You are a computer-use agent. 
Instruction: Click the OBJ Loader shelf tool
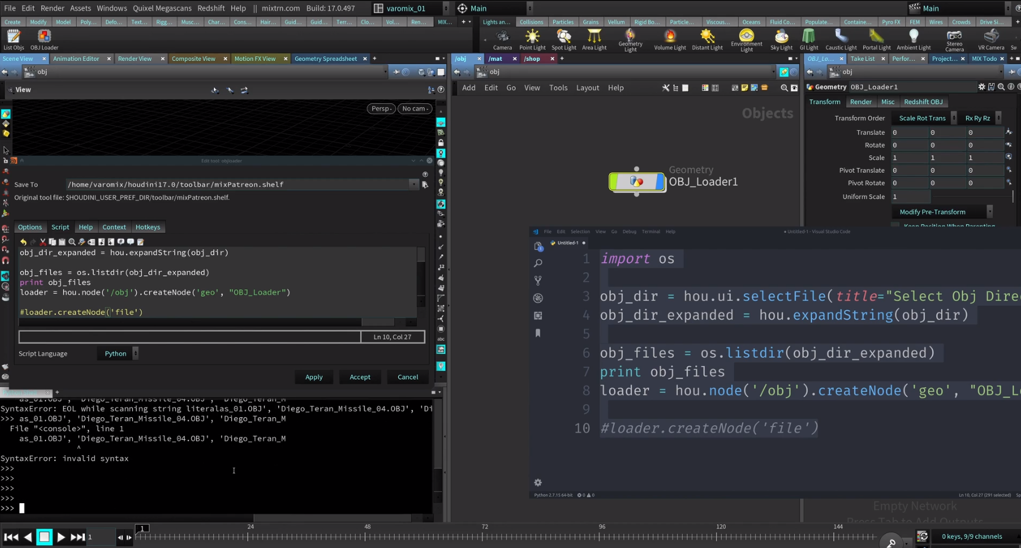44,39
